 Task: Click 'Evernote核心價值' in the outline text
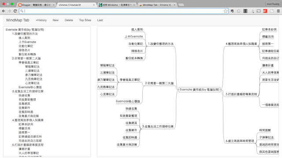[x=30, y=87]
